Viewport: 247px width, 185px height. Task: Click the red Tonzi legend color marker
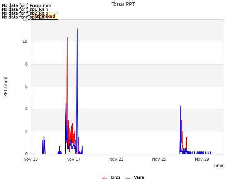pos(104,178)
